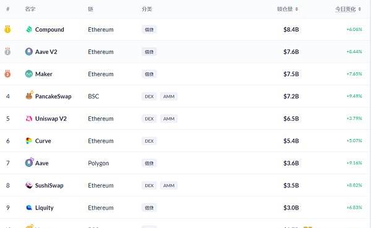This screenshot has height=228, width=371.
Task: Click the Curve rainbow logo icon
Action: click(x=29, y=141)
